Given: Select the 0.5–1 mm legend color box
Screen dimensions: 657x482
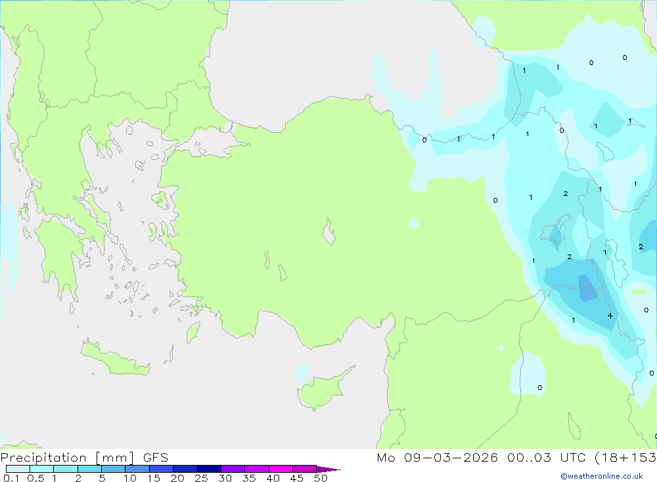Looking at the screenshot, I should pyautogui.click(x=42, y=469).
